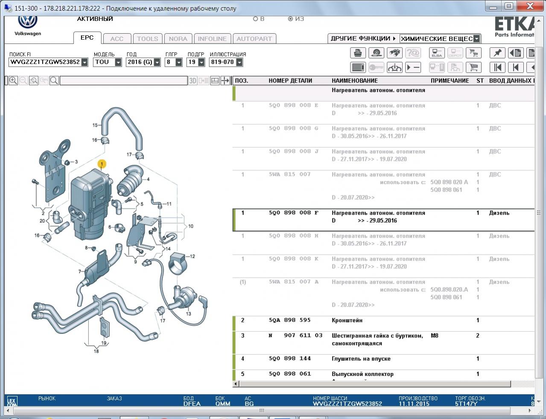Open the ПОИСК FI VIN dropdown
This screenshot has height=419, width=546.
point(85,62)
